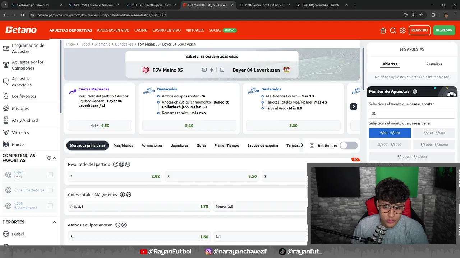Open browser extensions puzzle icon
Screen dimensions: 460x258
[x=433, y=15]
